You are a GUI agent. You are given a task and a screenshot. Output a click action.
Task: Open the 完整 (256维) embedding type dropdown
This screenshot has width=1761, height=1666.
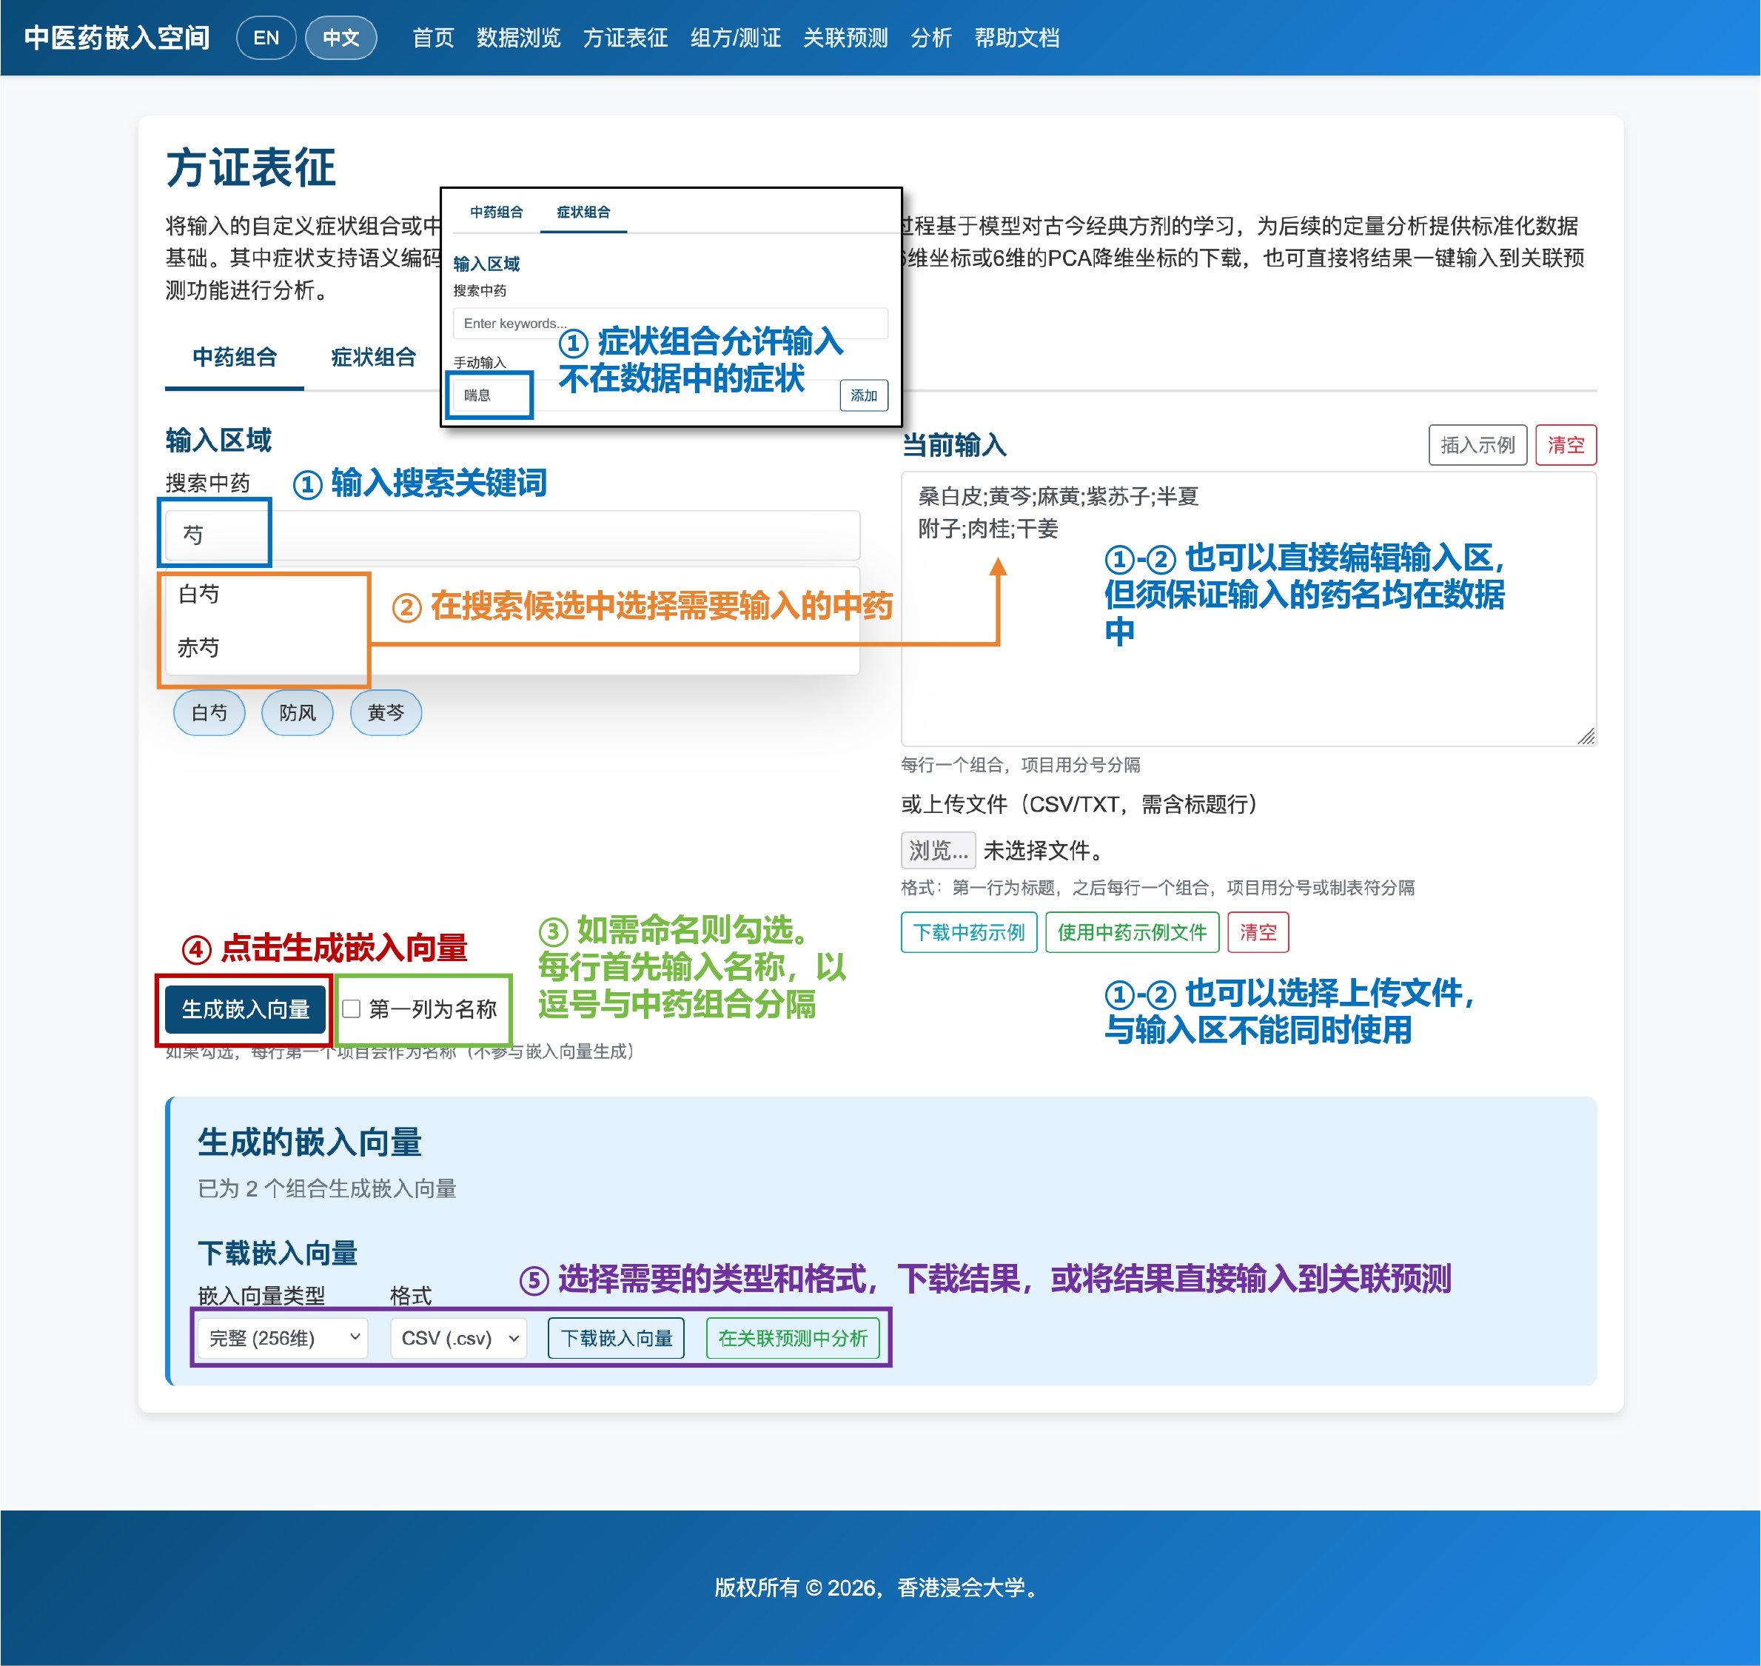tap(284, 1338)
